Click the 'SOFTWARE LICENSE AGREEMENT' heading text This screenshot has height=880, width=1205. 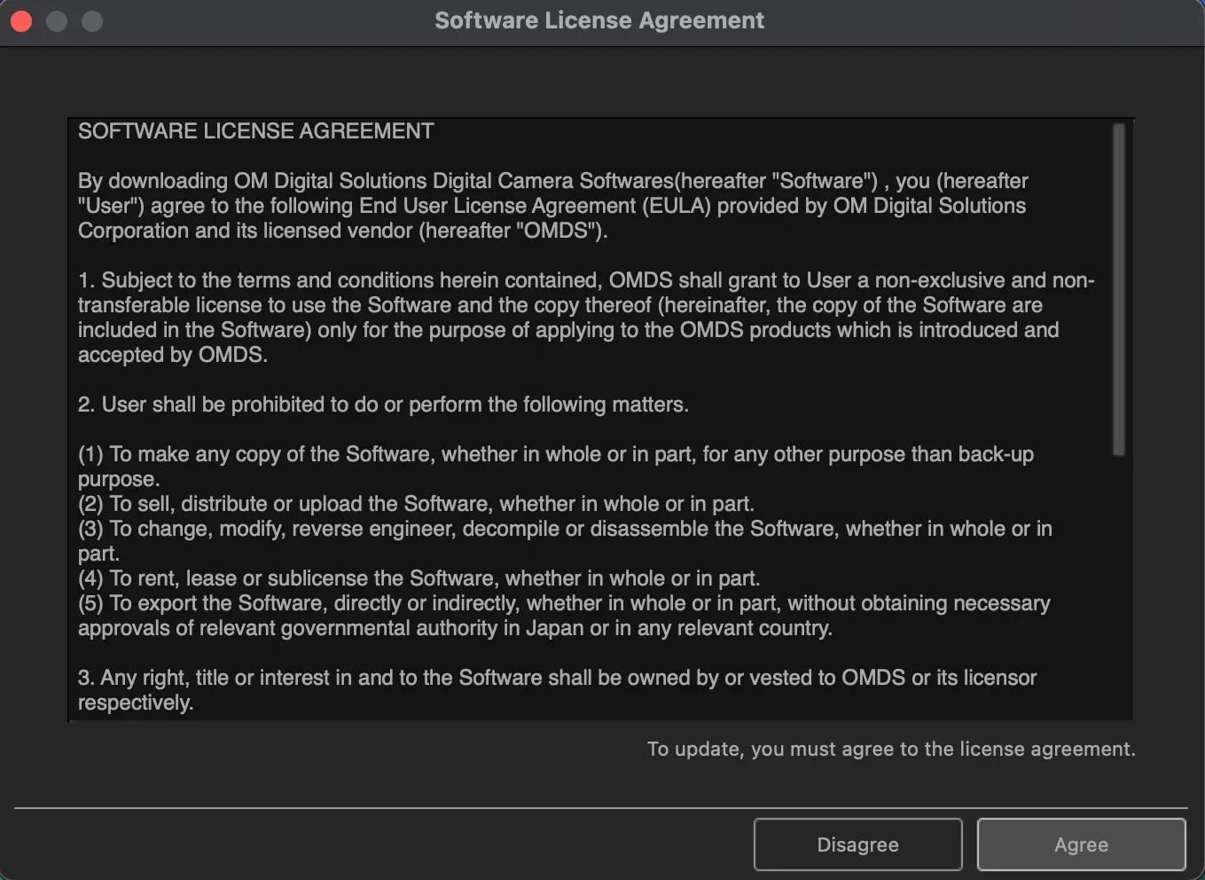[x=255, y=131]
